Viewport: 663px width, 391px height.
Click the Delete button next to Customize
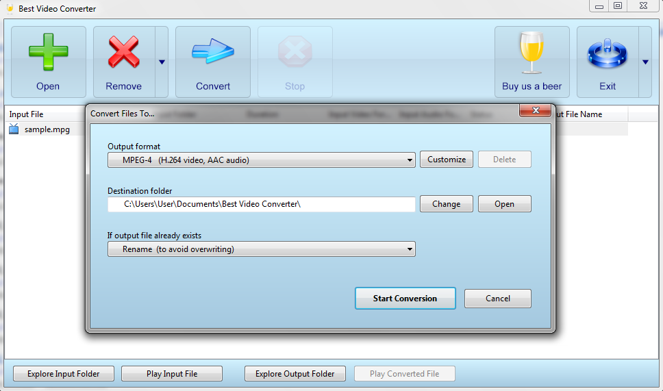[x=504, y=160]
